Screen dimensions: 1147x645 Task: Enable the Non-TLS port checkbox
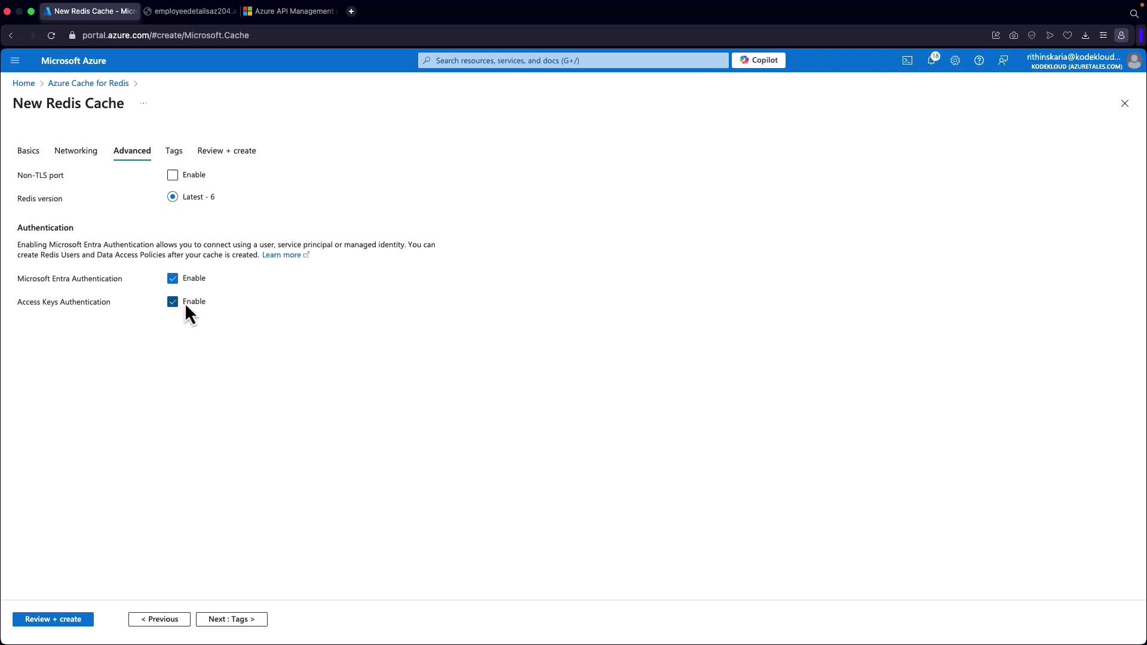click(x=173, y=175)
